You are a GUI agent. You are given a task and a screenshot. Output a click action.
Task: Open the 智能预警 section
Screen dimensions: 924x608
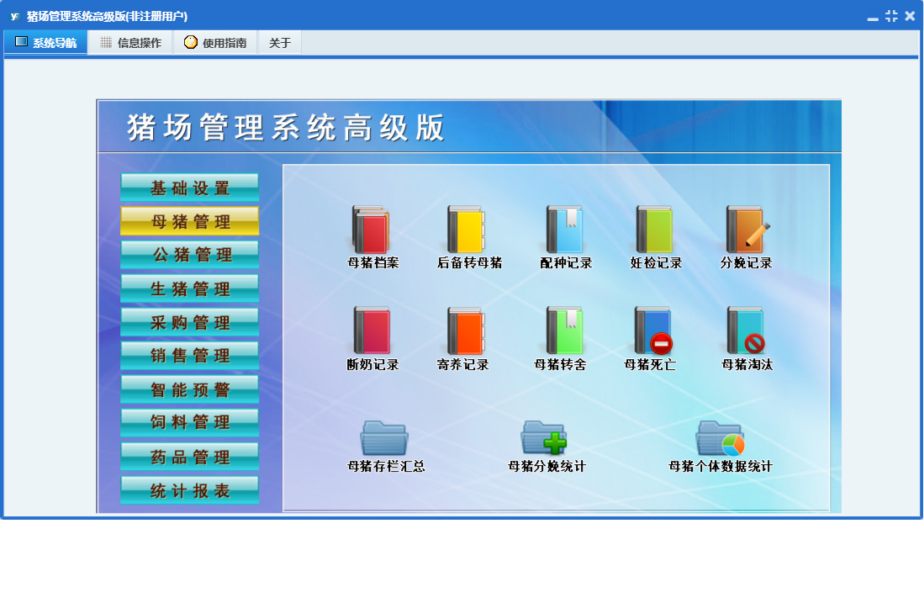click(x=190, y=389)
